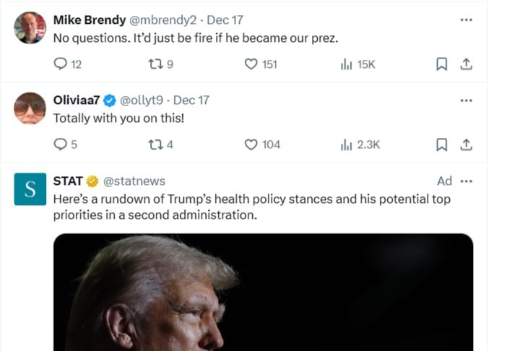Image resolution: width=507 pixels, height=351 pixels.
Task: Click the STAT logo avatar
Action: [x=30, y=189]
